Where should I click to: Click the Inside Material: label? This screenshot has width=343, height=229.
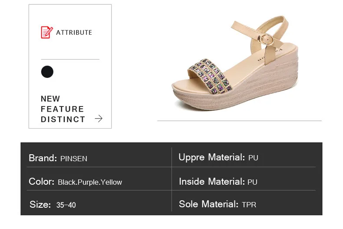(212, 181)
